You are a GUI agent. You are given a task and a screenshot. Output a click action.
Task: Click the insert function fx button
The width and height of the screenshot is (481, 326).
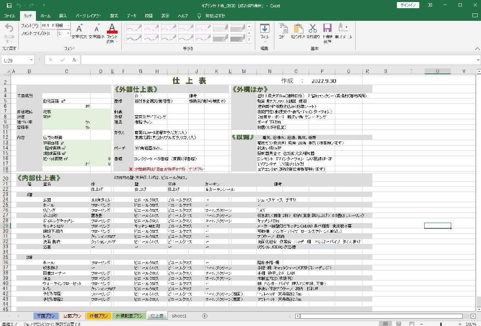tap(74, 60)
